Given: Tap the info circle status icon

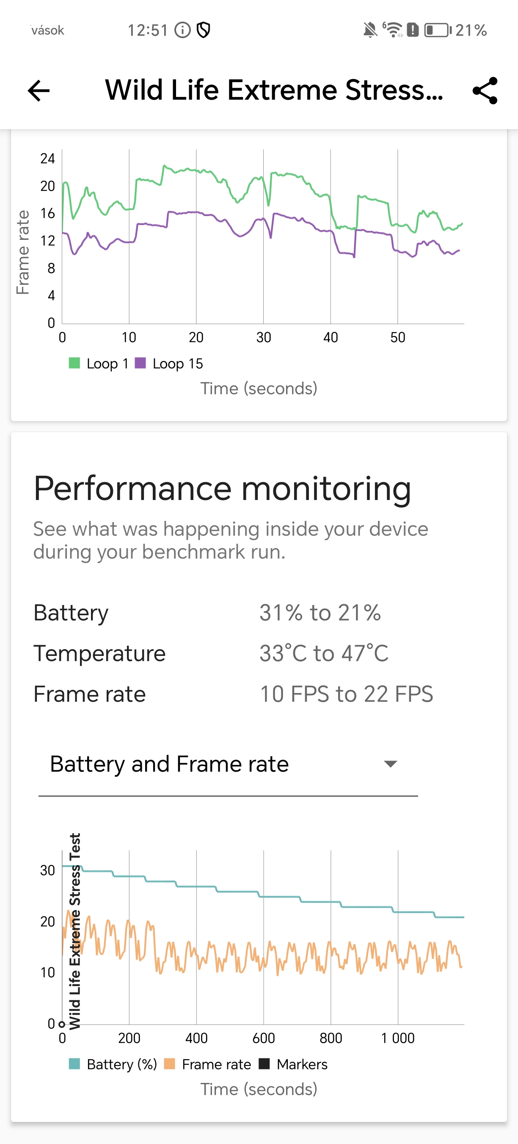Looking at the screenshot, I should [x=182, y=30].
